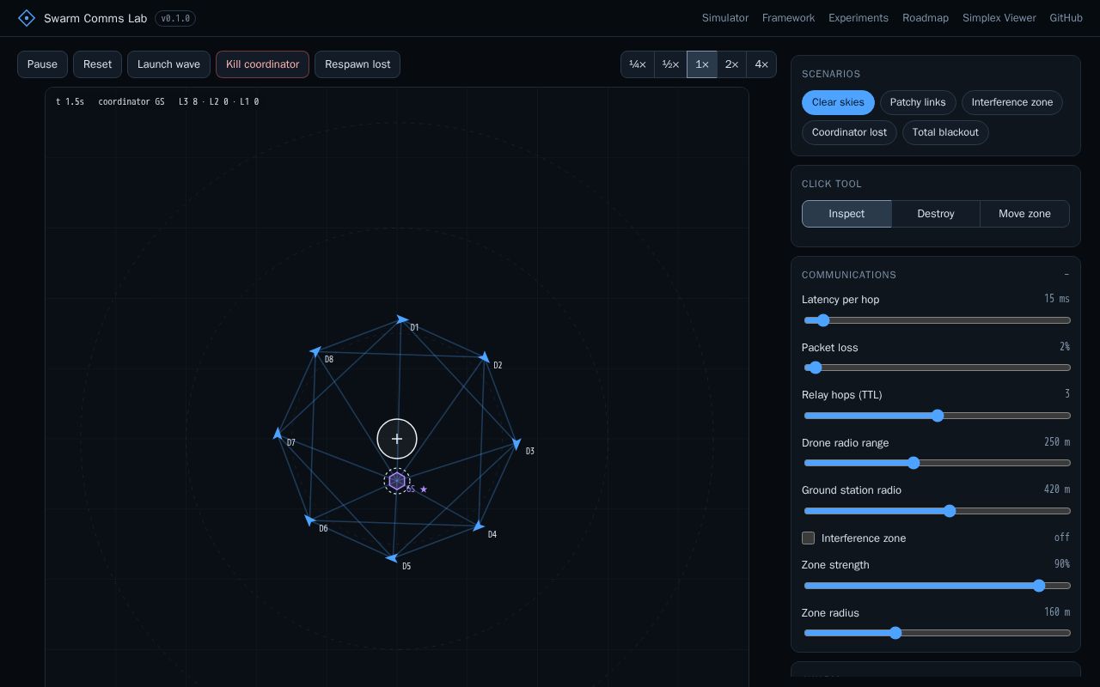The width and height of the screenshot is (1100, 687).
Task: Navigate to Roadmap
Action: [926, 18]
